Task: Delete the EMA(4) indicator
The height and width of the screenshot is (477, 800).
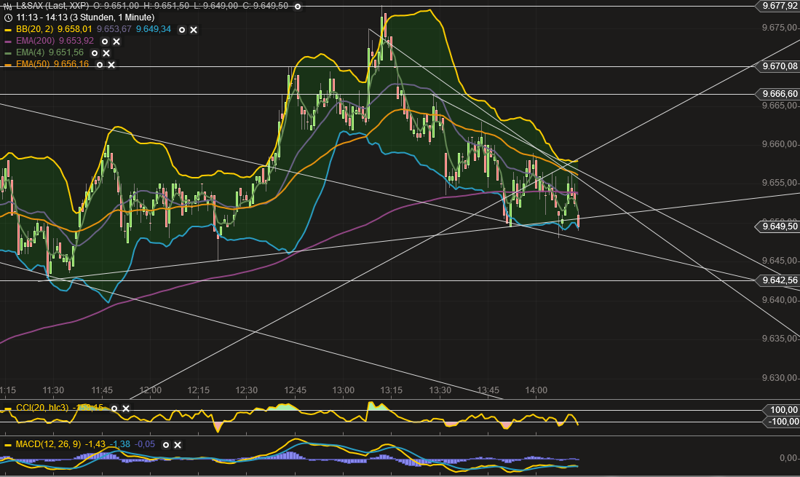Action: 106,53
